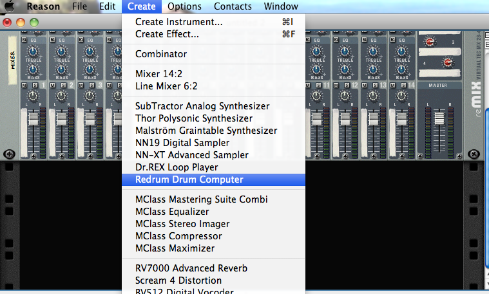Create a Thor Polysonic Synthesizer
This screenshot has height=294, width=489.
pos(214,118)
